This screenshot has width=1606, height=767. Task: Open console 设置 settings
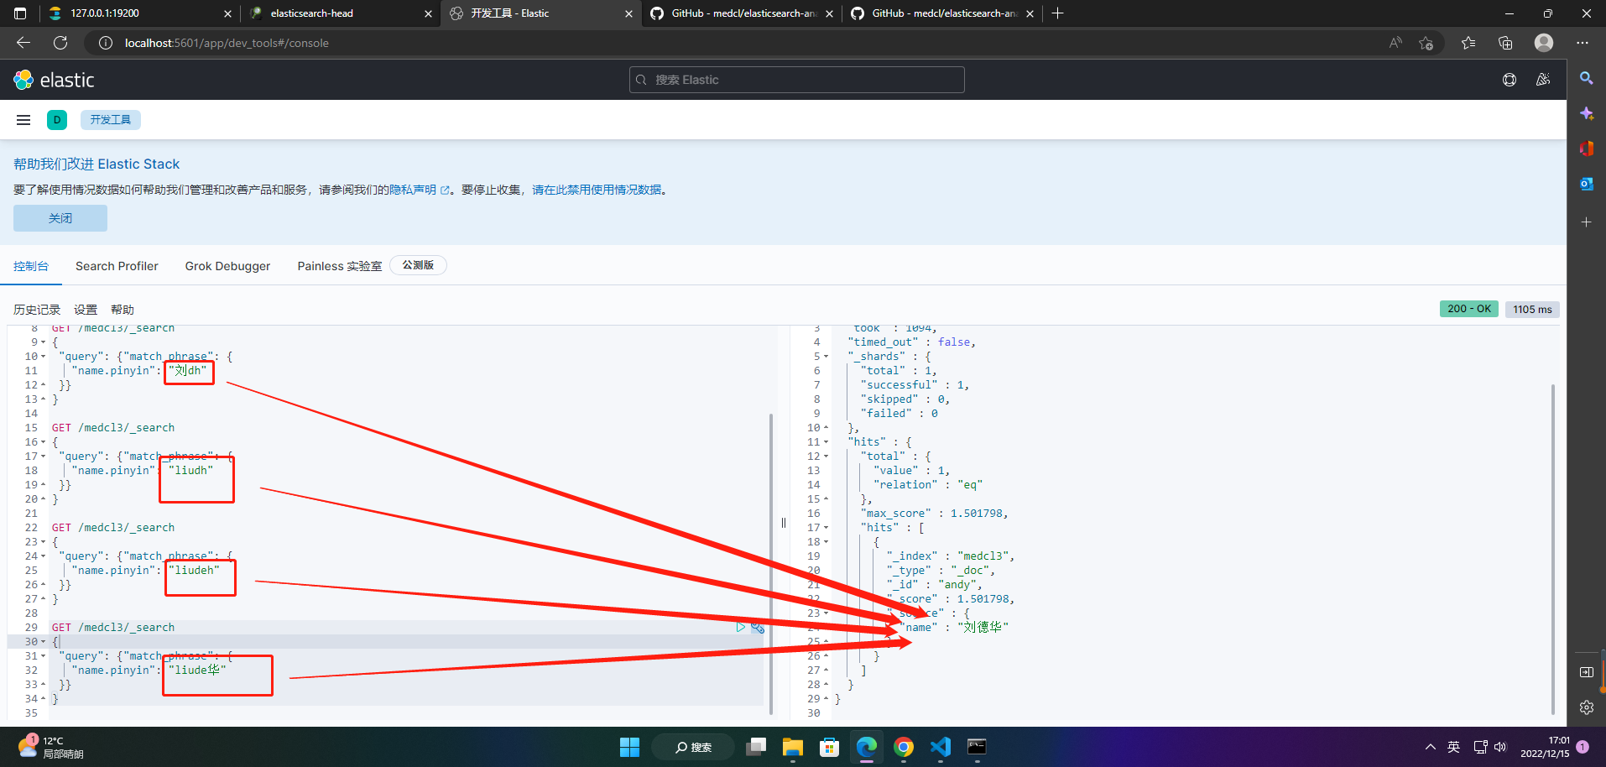[86, 310]
